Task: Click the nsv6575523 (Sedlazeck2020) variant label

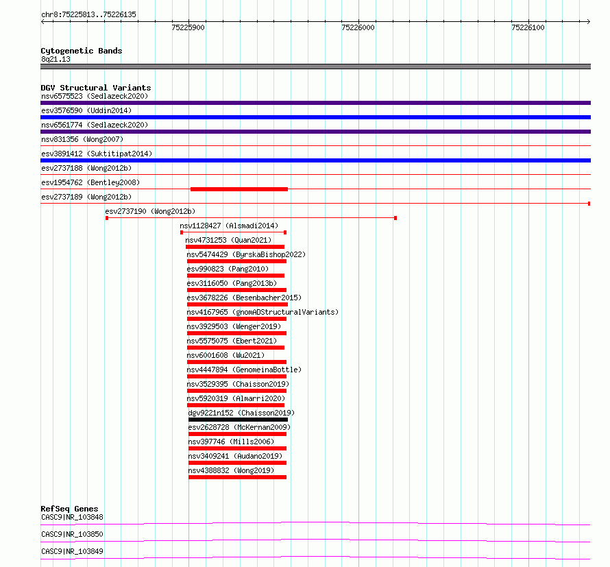Action: coord(95,96)
